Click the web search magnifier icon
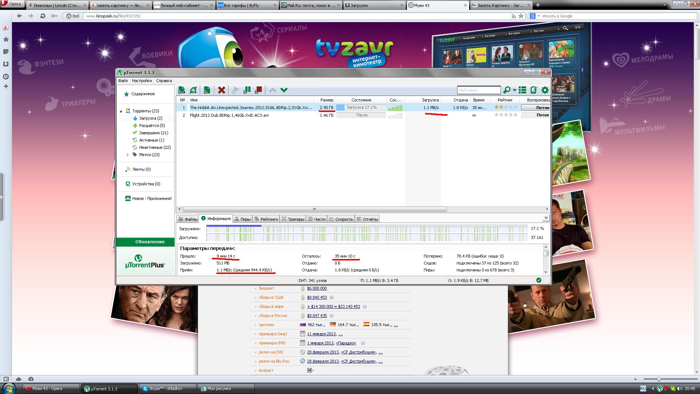Screen dimensions: 700x394 coord(506,90)
